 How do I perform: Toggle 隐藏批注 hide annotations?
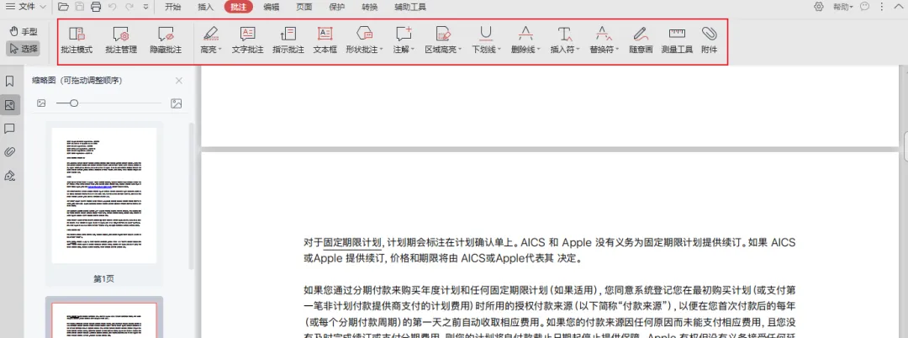pos(166,40)
